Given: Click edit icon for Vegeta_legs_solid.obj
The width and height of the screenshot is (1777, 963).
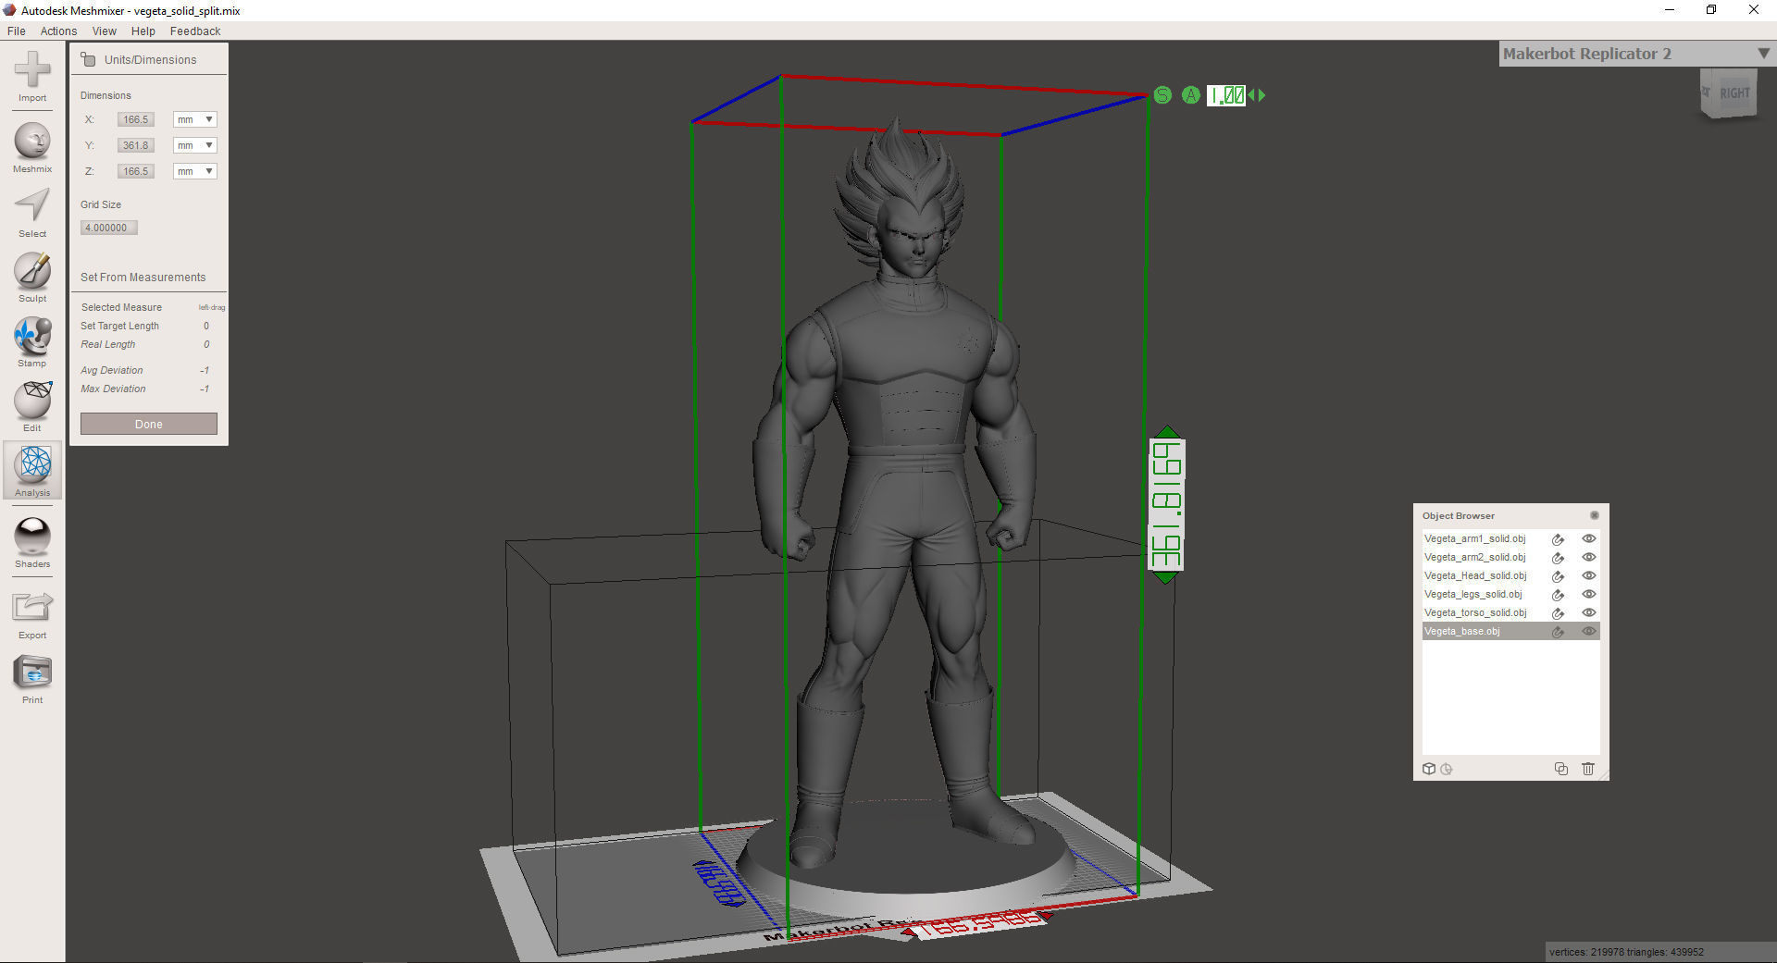Looking at the screenshot, I should click(1559, 595).
